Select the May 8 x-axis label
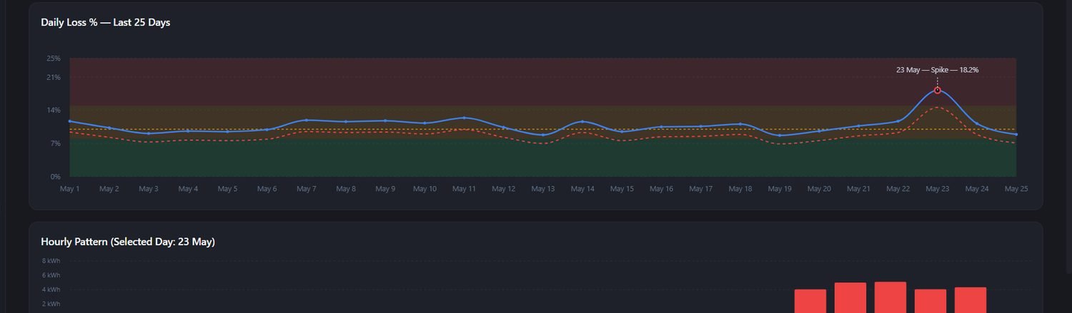1072x313 pixels. pyautogui.click(x=346, y=189)
